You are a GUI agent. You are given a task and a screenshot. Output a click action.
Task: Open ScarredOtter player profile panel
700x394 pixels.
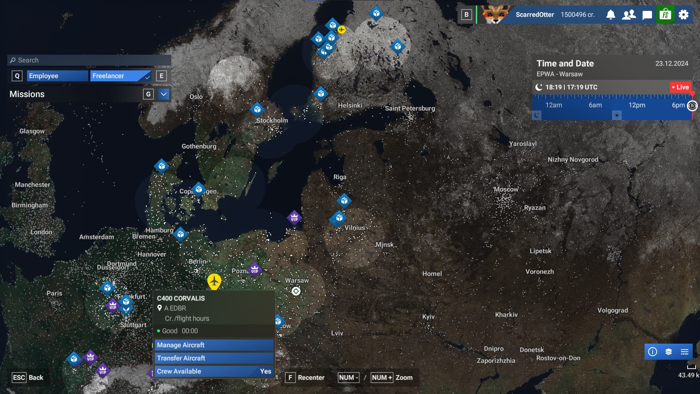(x=534, y=15)
